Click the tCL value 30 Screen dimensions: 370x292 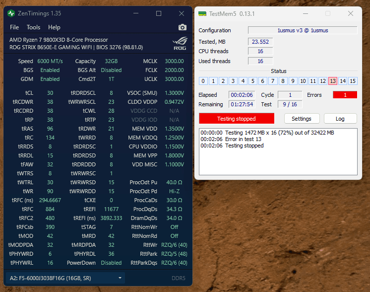point(50,93)
